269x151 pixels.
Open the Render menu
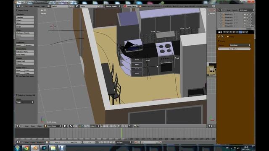click(37, 6)
